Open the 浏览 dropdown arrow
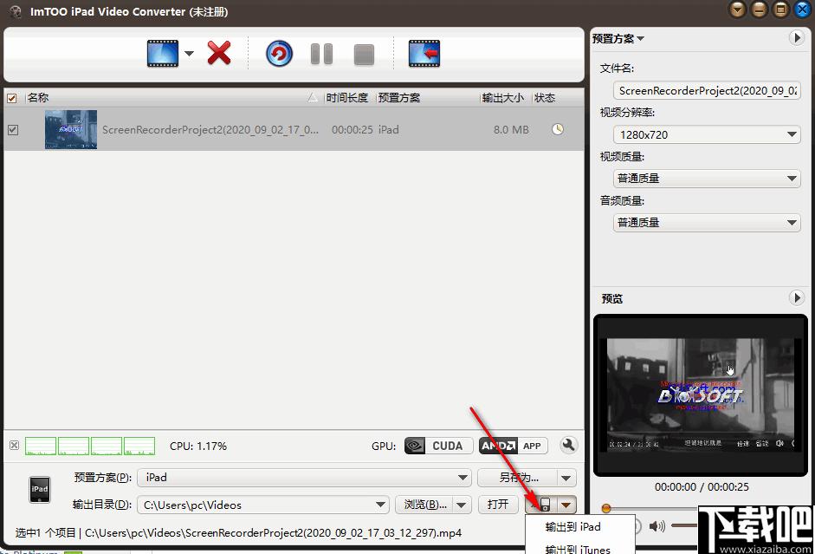Viewport: 815px width, 554px height. (x=462, y=505)
